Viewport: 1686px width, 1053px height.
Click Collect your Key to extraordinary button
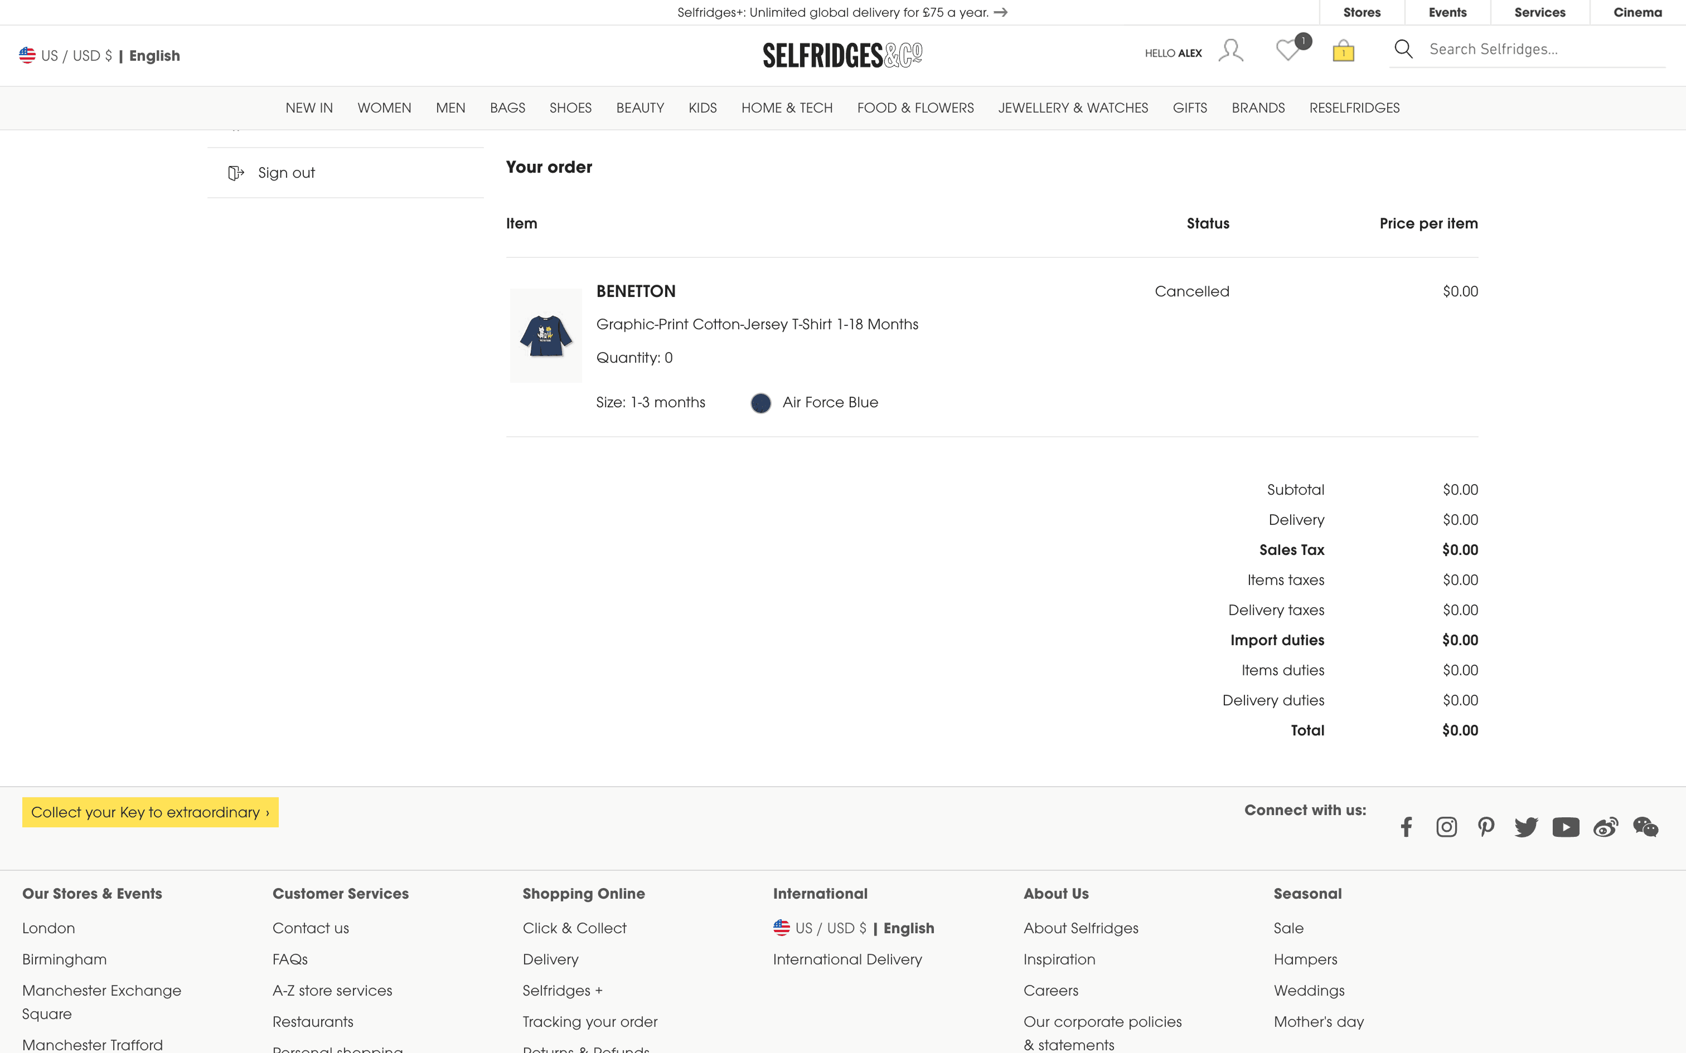150,812
